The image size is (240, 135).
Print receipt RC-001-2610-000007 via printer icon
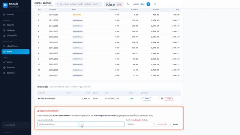162,99
